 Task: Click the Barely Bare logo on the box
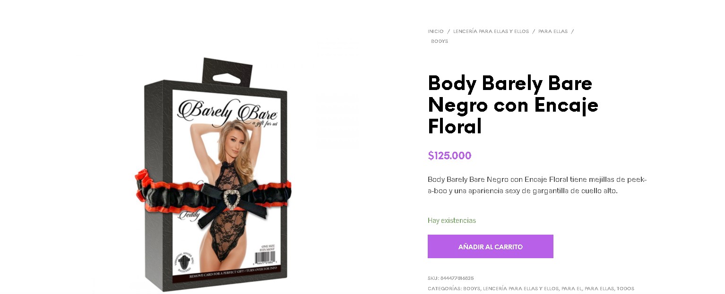(x=227, y=111)
